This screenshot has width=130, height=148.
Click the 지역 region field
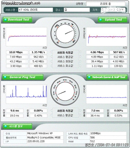(113, 10)
